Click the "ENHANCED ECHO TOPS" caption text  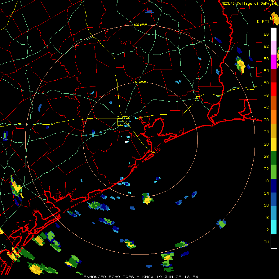click(109, 277)
